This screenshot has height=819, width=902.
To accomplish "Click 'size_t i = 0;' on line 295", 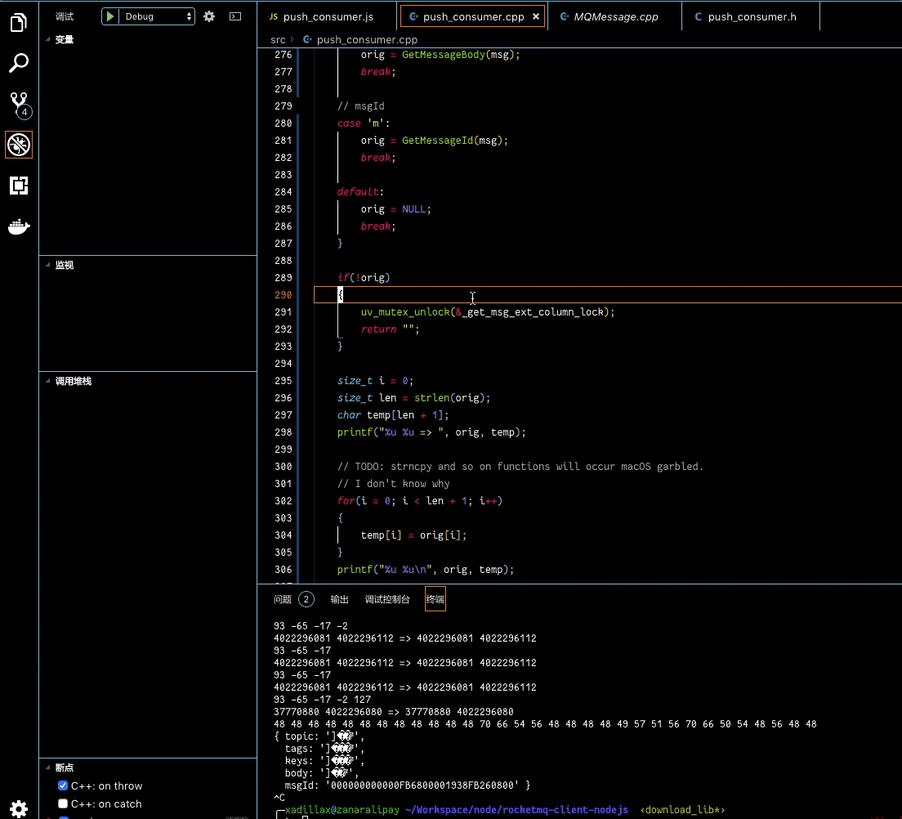I will tap(375, 380).
